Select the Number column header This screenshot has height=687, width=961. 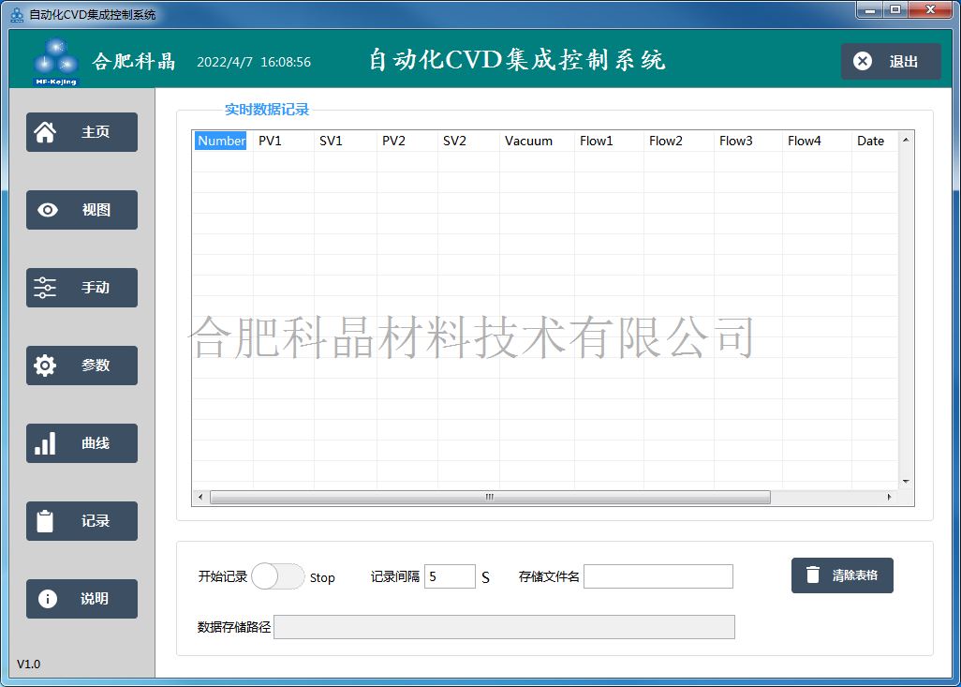(x=221, y=141)
